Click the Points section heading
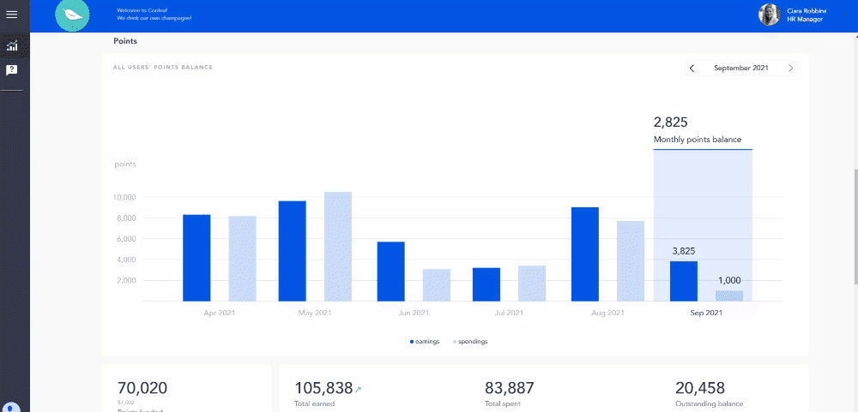 (125, 41)
